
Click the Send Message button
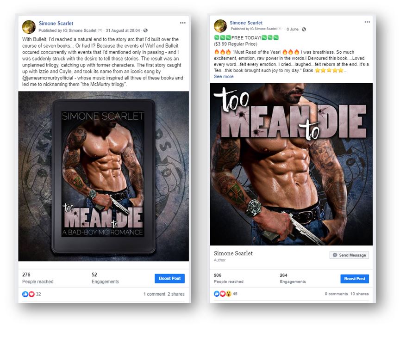[349, 255]
